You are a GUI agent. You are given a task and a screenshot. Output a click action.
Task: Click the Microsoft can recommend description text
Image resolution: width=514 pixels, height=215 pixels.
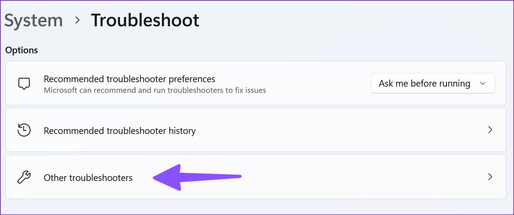point(155,90)
